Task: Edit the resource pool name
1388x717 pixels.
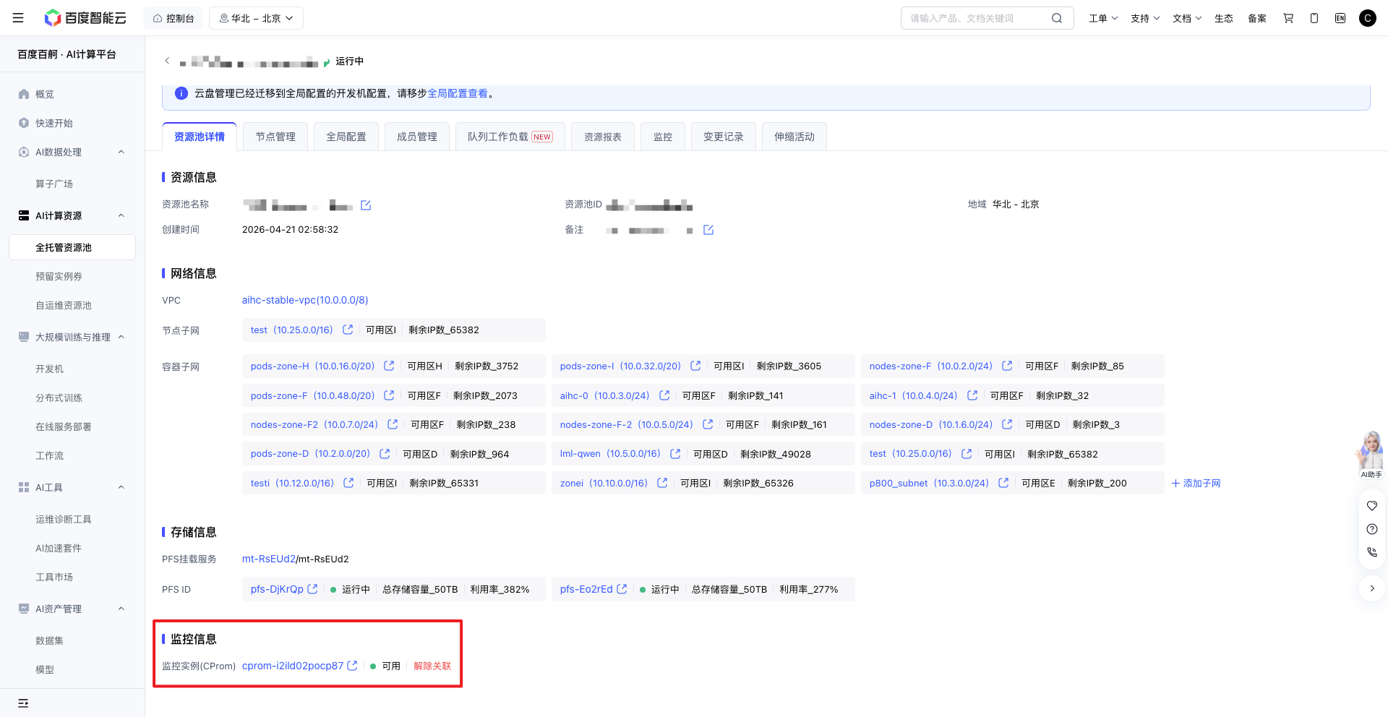Action: [366, 205]
